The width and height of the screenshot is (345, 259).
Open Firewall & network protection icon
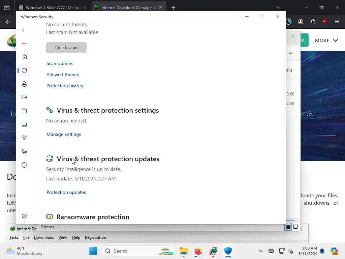24,97
